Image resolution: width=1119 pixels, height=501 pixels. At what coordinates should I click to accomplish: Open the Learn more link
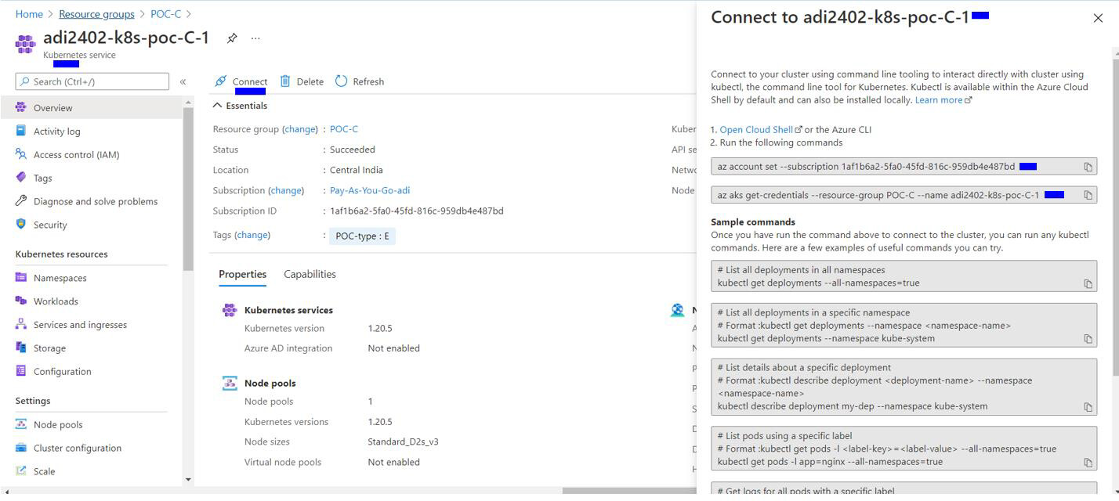(939, 100)
